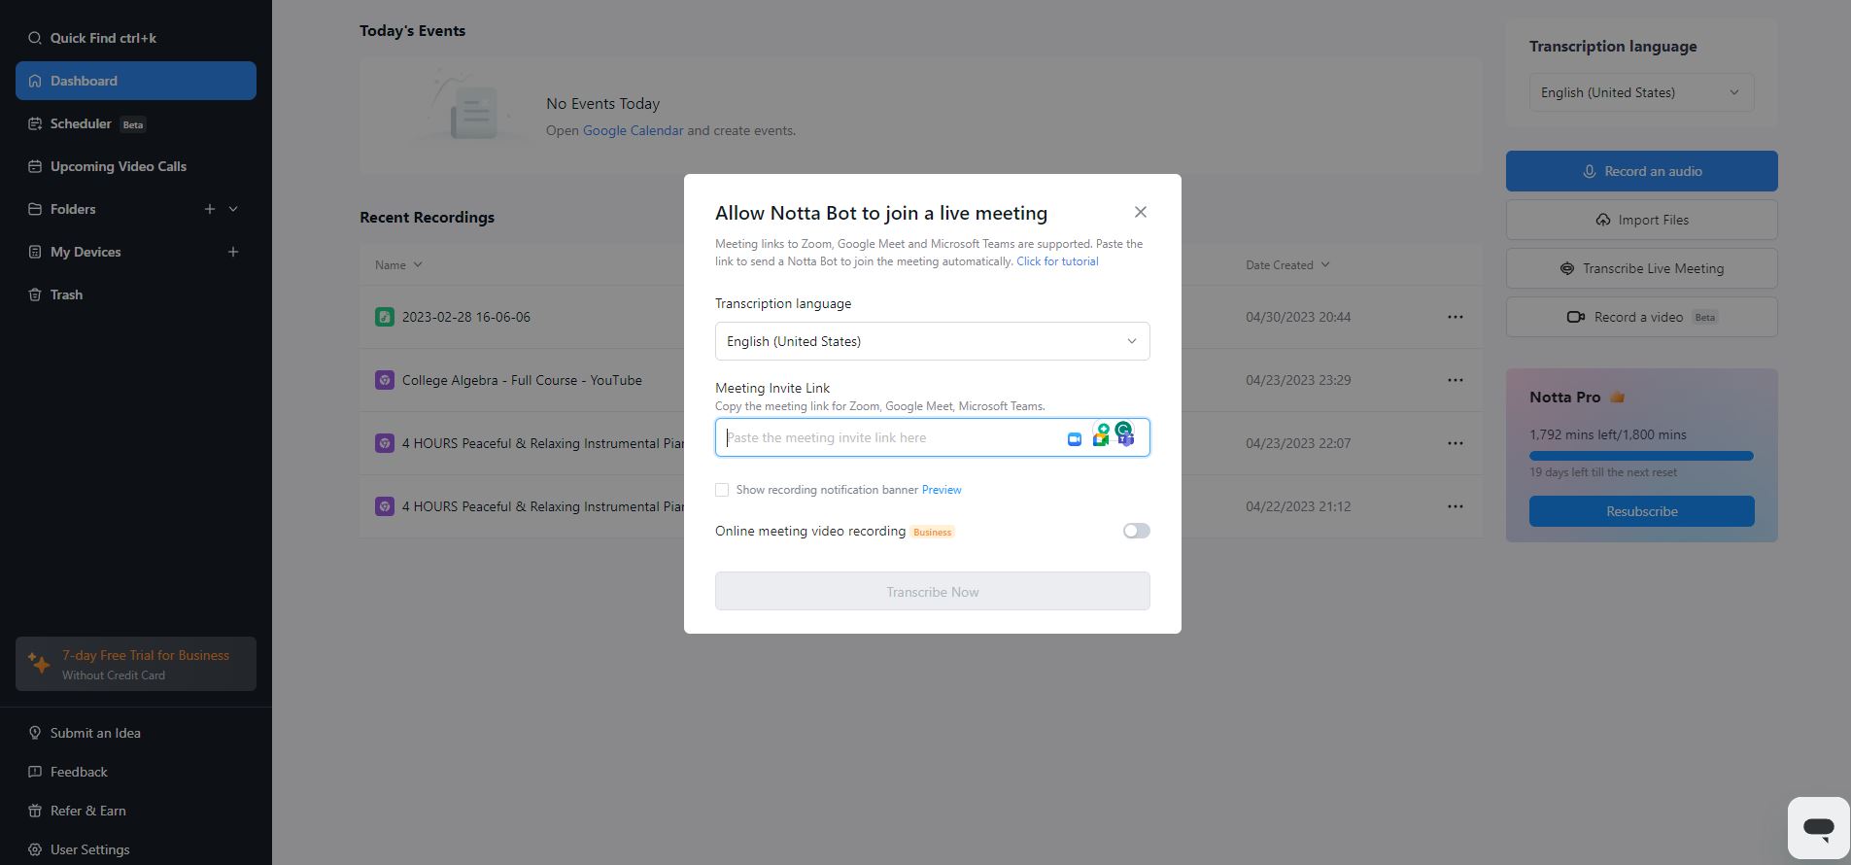Start 7-day Free Trial for Business

pos(136,664)
